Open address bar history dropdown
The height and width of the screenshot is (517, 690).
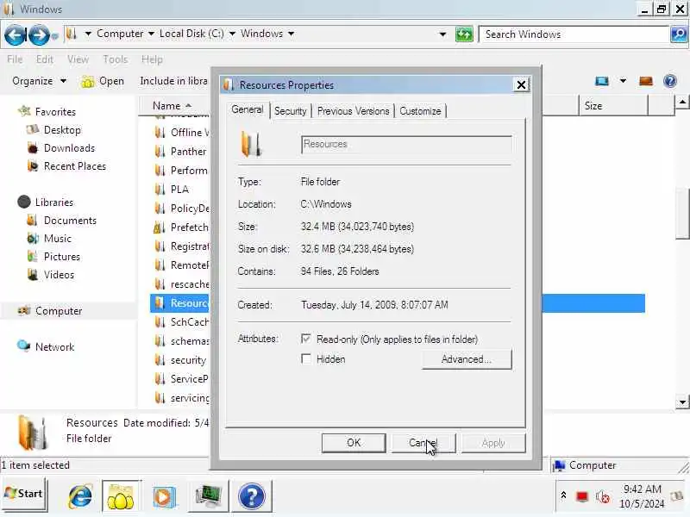[x=442, y=34]
